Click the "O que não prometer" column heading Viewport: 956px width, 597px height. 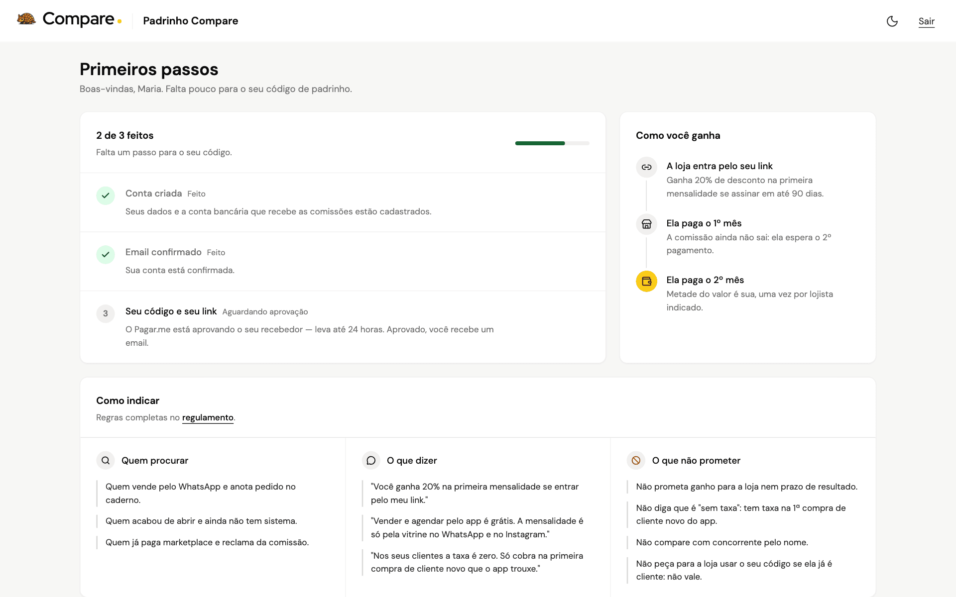(x=696, y=461)
